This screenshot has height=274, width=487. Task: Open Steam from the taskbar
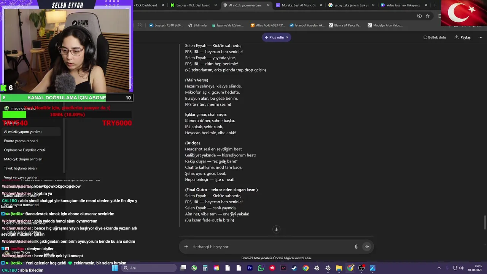coord(294,268)
